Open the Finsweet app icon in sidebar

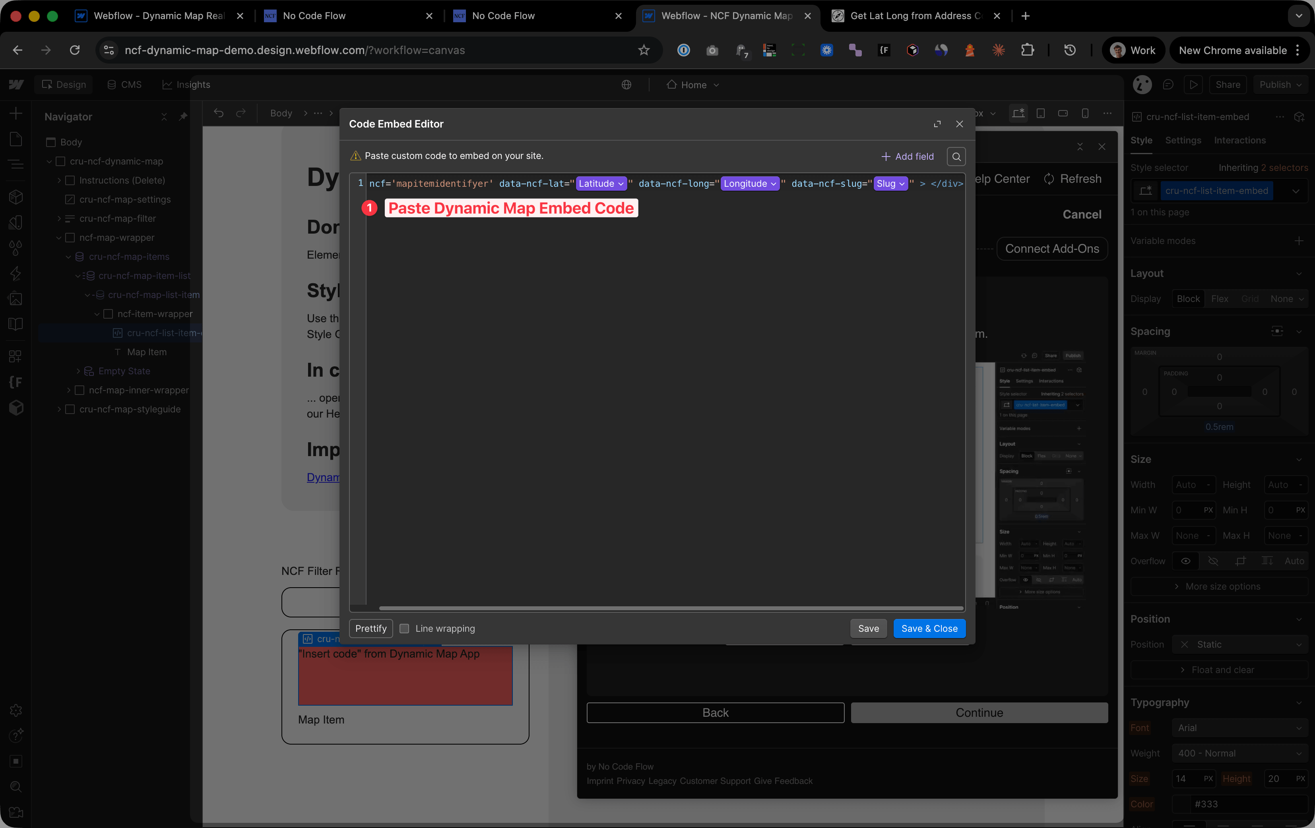[16, 382]
